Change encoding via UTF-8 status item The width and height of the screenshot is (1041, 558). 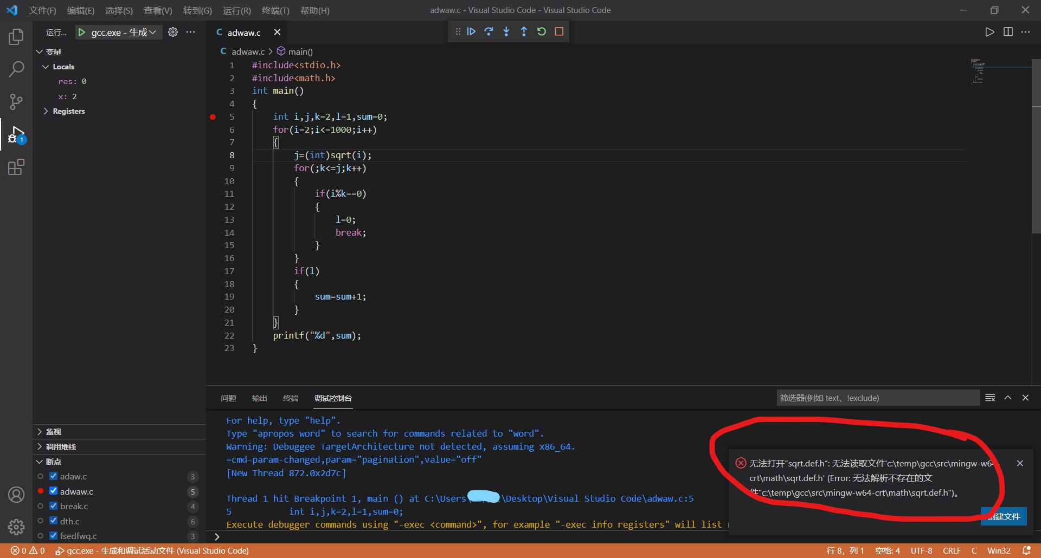pyautogui.click(x=921, y=550)
